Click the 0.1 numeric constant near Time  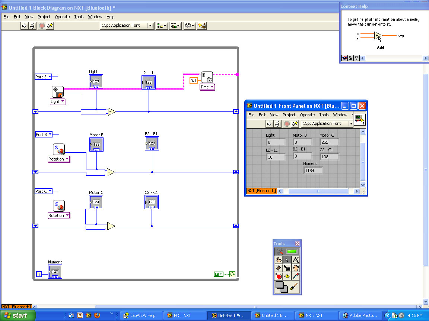(x=194, y=81)
